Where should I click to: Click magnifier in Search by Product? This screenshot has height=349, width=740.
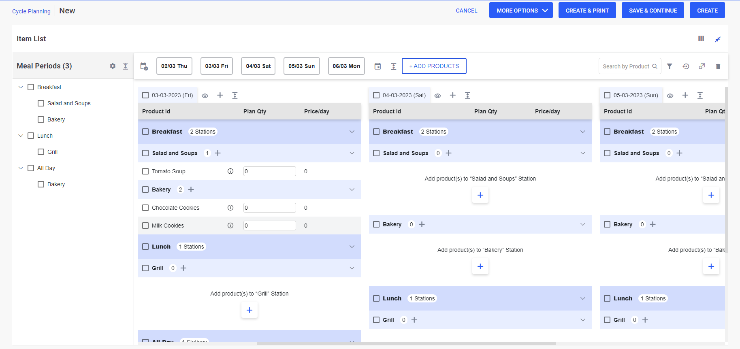(x=655, y=66)
